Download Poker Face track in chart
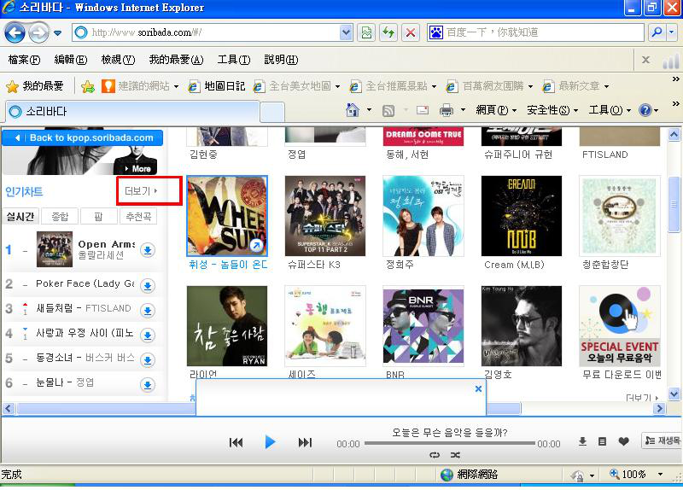 tap(148, 286)
